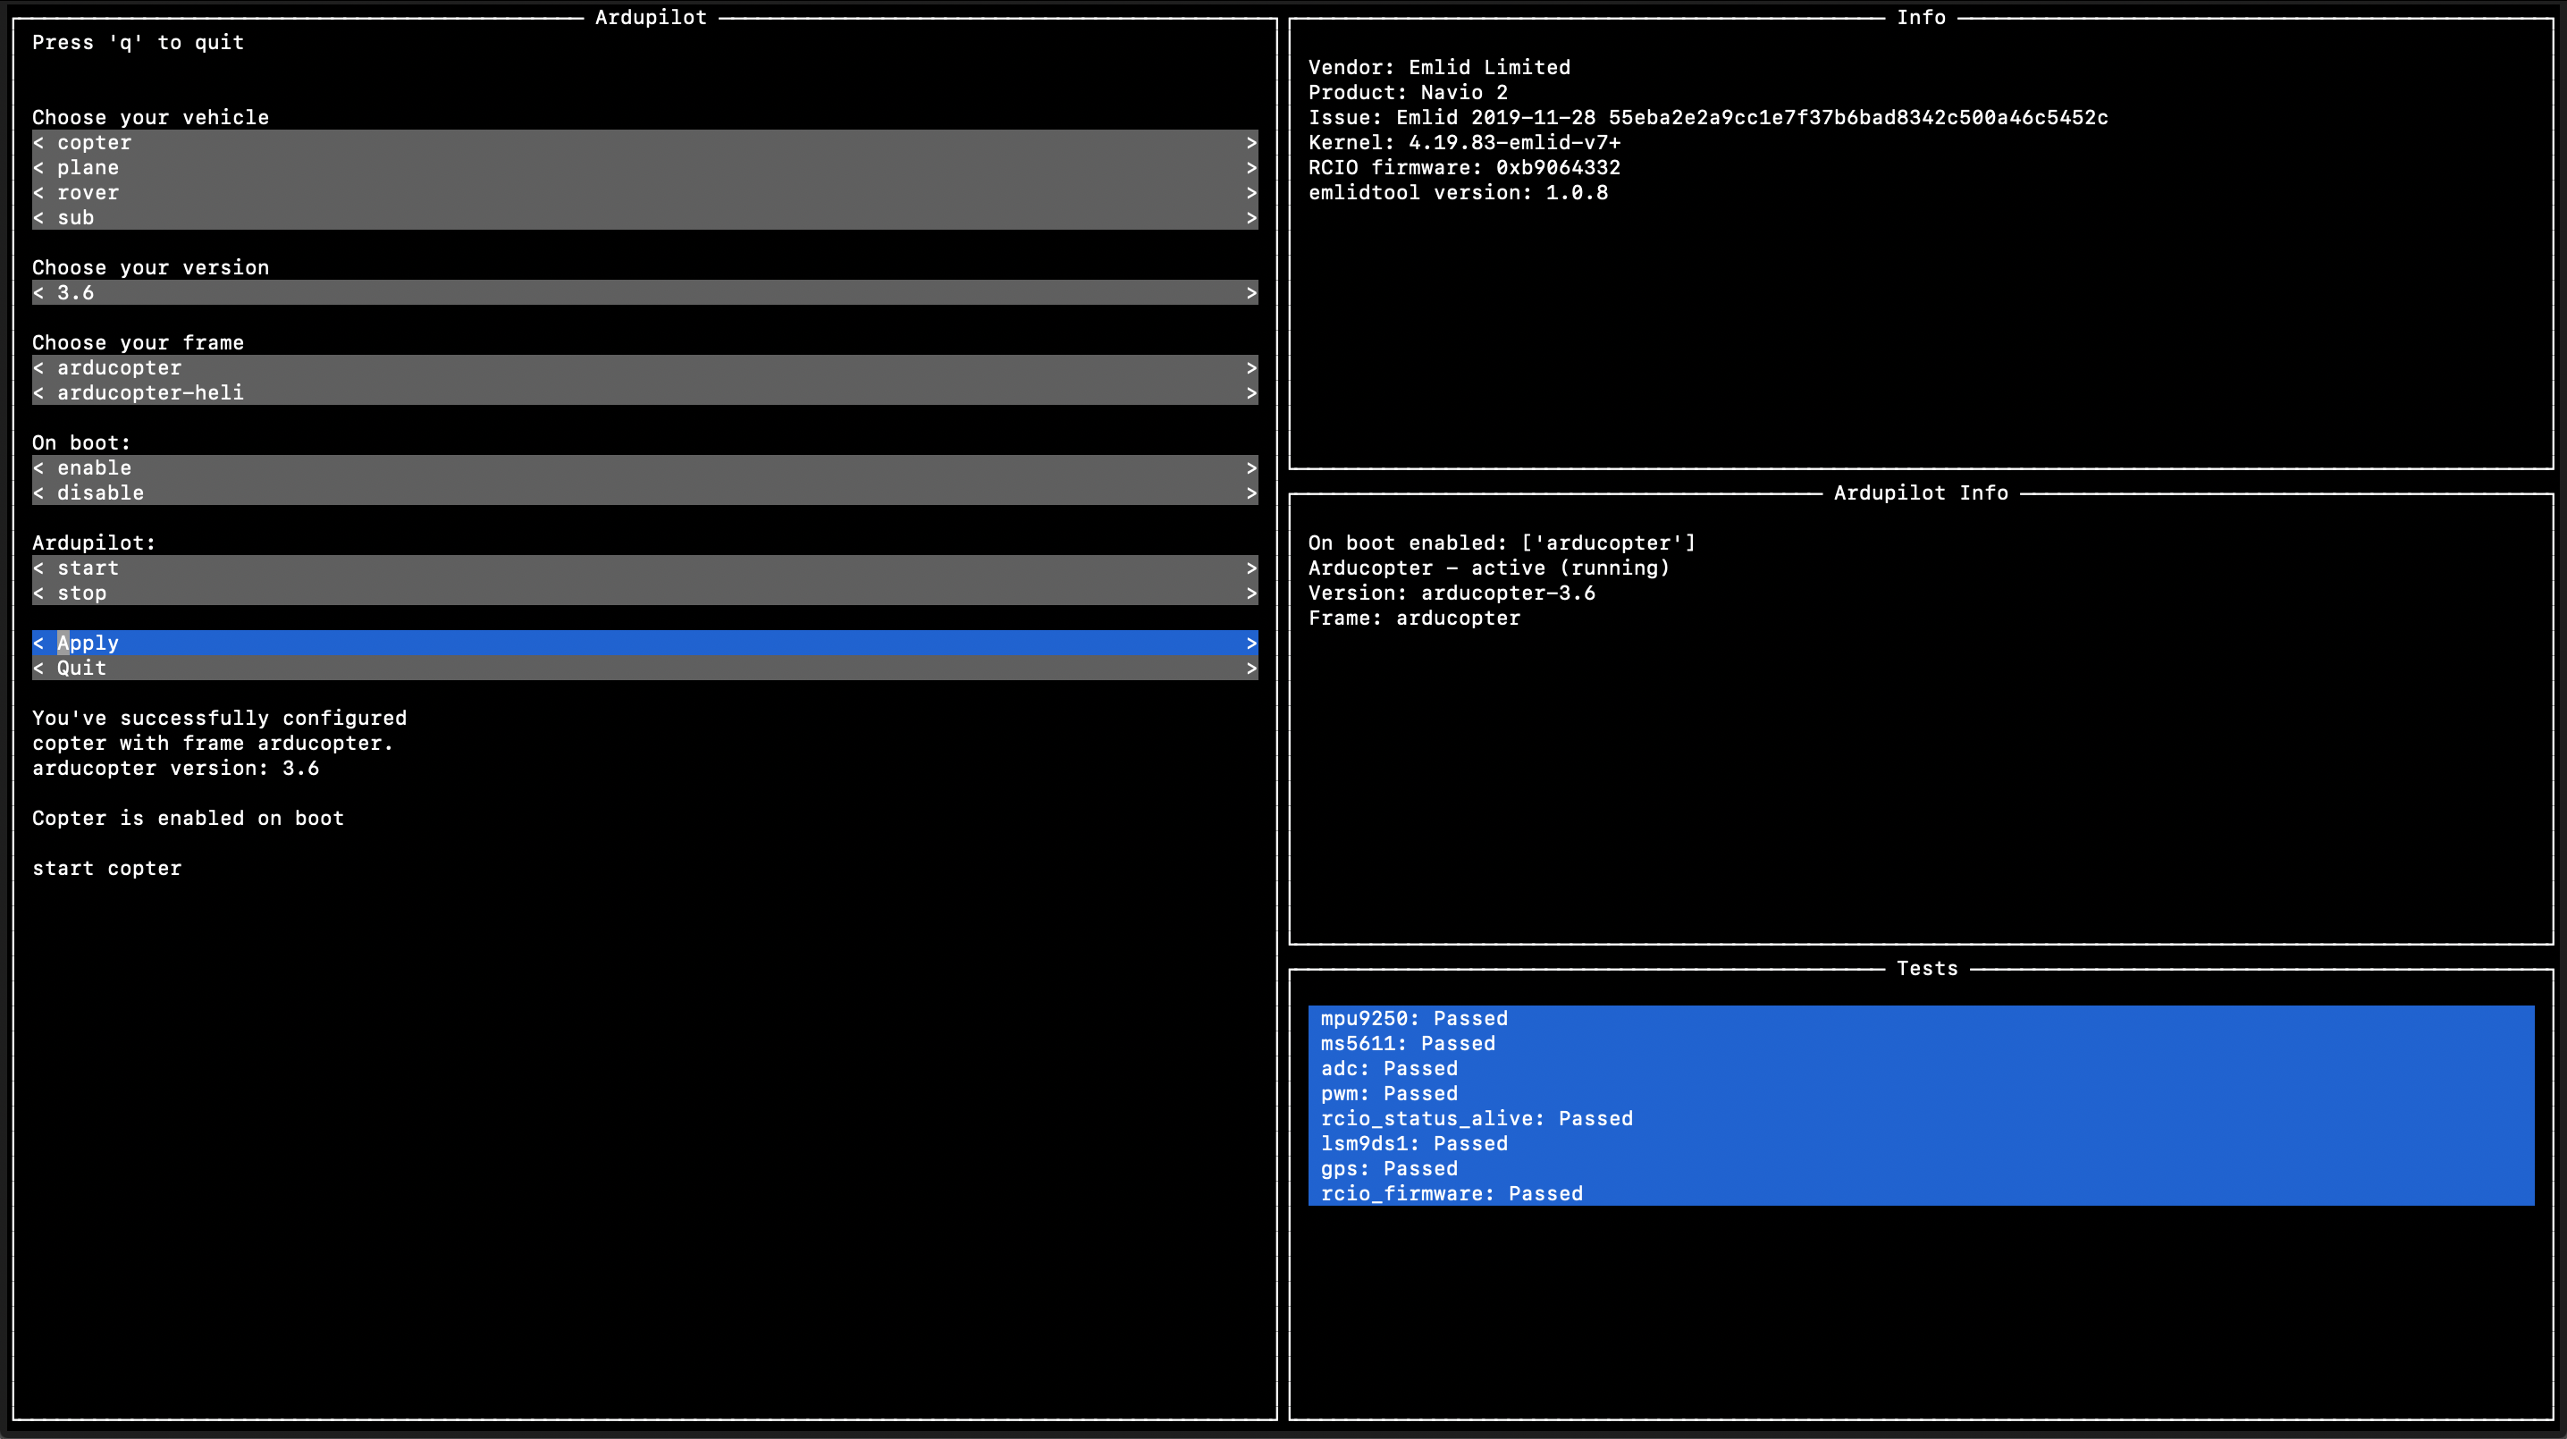Click the Version: arducopter-3.6 line
This screenshot has height=1439, width=2567.
click(x=1452, y=593)
